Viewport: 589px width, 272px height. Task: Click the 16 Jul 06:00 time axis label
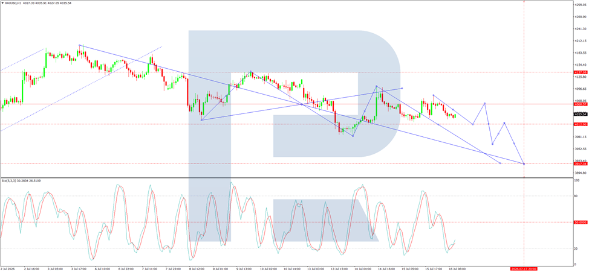pos(458,268)
